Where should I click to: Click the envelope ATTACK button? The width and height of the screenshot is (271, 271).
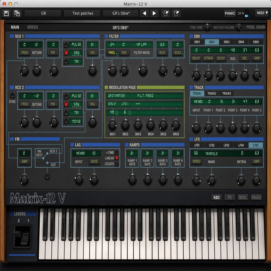tap(208, 58)
